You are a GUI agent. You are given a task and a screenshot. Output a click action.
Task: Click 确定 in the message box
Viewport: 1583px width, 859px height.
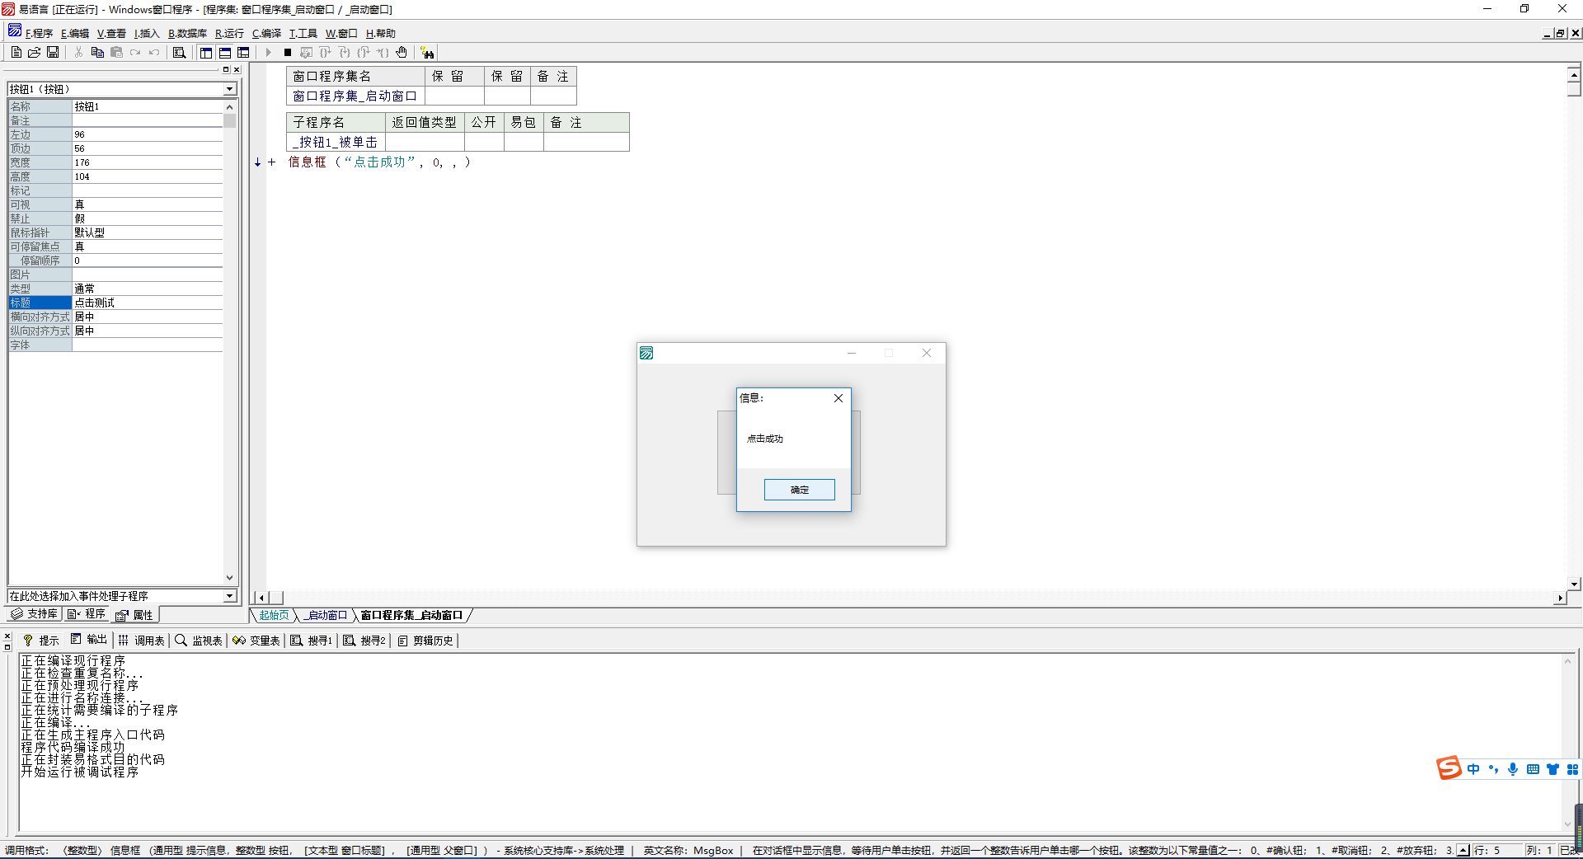[800, 490]
